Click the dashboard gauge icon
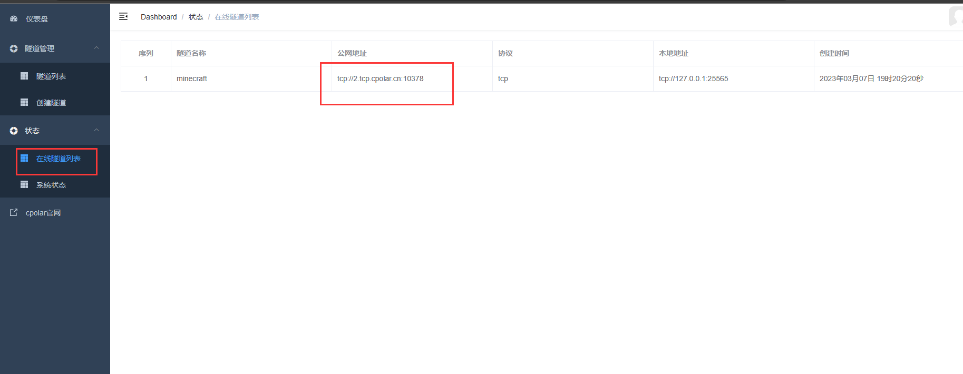Screen dimensions: 963x374 click(x=14, y=19)
